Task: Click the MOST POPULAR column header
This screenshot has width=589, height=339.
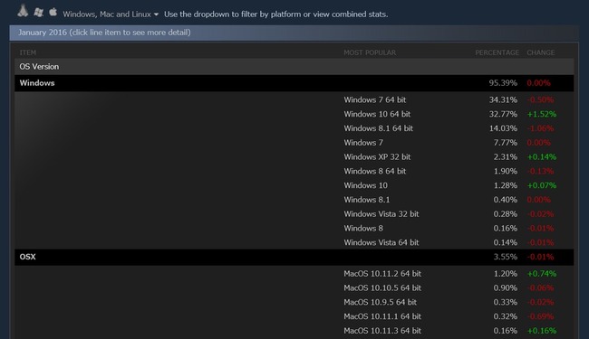Action: [370, 52]
